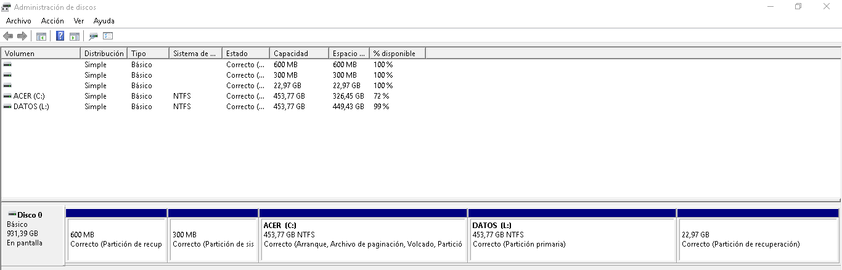Viewport: 842px width, 270px height.
Task: Select the 600 MB recovery partition block
Action: (x=116, y=235)
